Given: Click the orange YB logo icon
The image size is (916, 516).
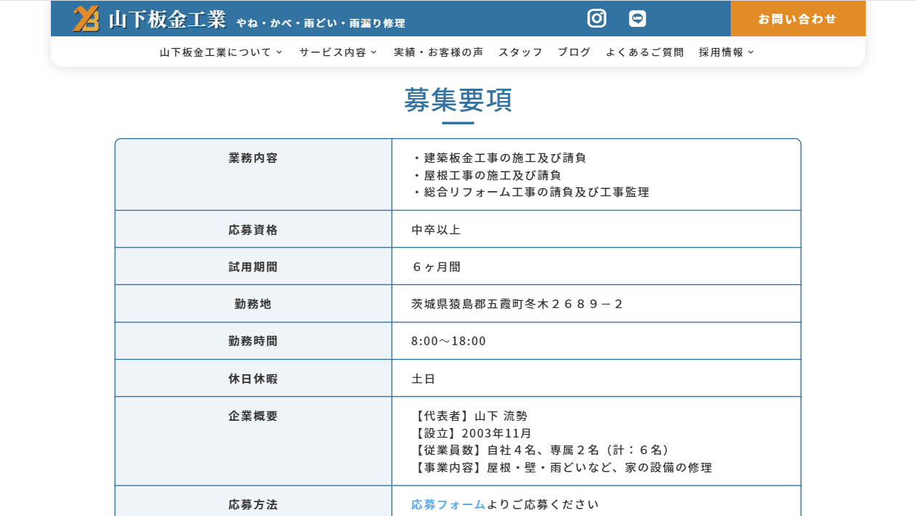Looking at the screenshot, I should (x=86, y=19).
